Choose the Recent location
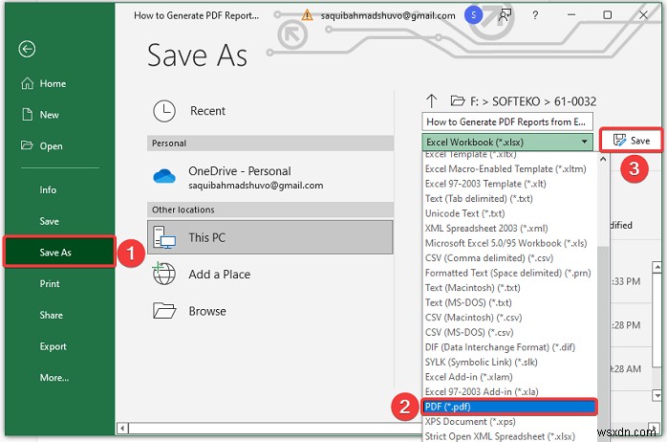The image size is (667, 442). [x=270, y=111]
